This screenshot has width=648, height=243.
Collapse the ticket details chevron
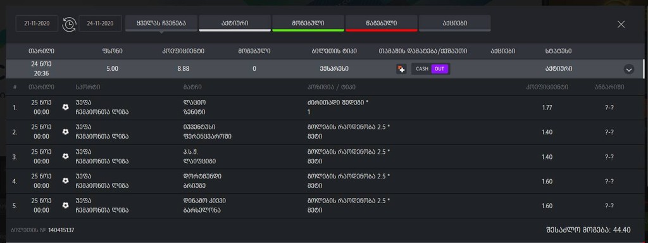coord(628,70)
